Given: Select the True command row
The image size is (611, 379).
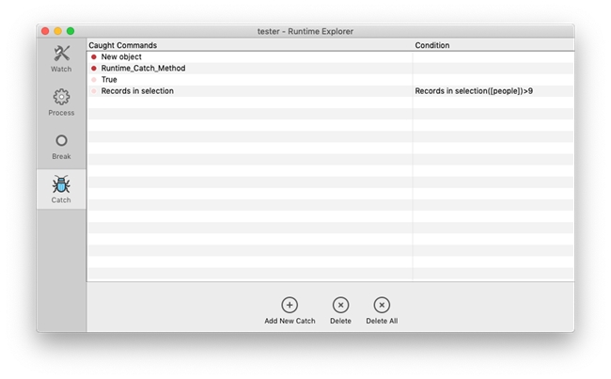Looking at the screenshot, I should click(109, 80).
